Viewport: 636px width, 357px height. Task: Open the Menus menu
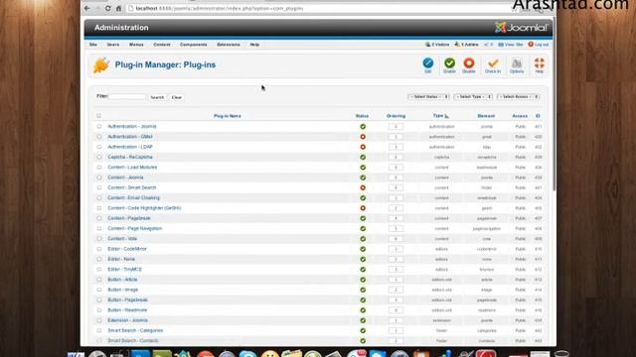click(136, 45)
